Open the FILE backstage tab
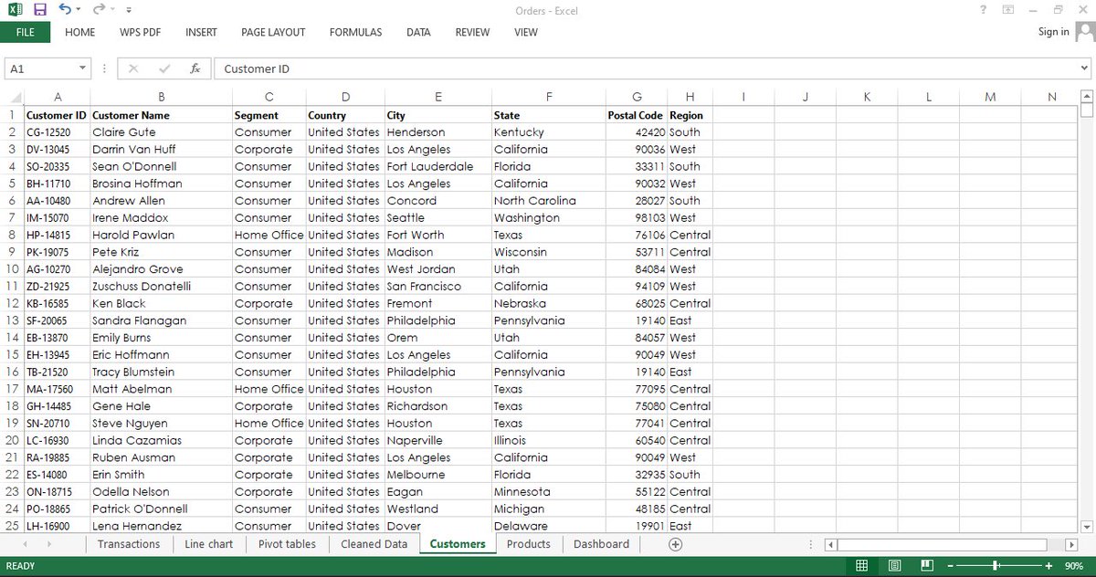Image resolution: width=1096 pixels, height=577 pixels. 26,32
